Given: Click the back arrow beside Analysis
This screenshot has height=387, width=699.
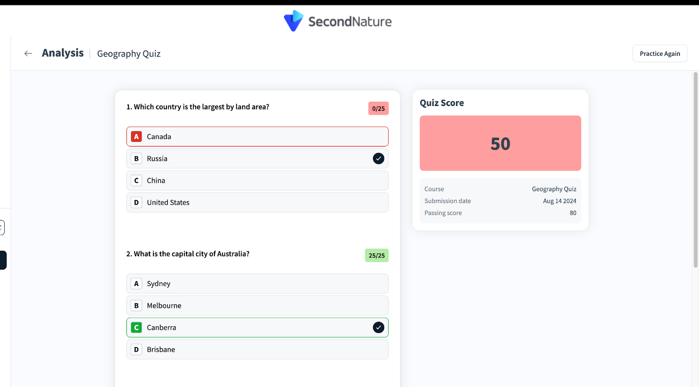Looking at the screenshot, I should pyautogui.click(x=28, y=53).
